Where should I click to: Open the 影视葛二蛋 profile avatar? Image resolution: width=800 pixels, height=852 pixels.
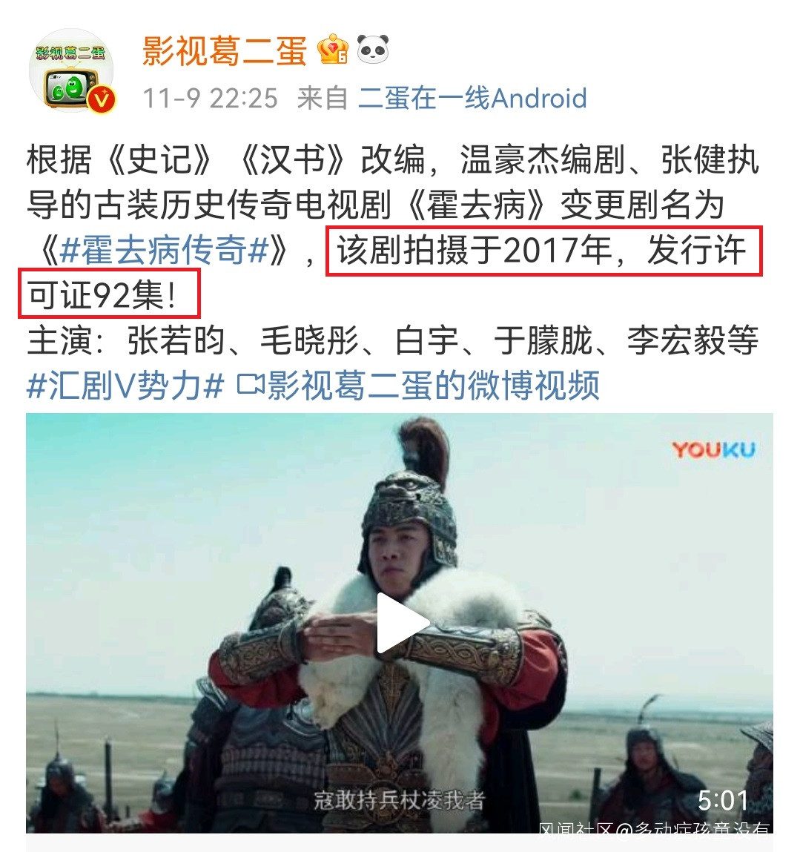[x=71, y=70]
